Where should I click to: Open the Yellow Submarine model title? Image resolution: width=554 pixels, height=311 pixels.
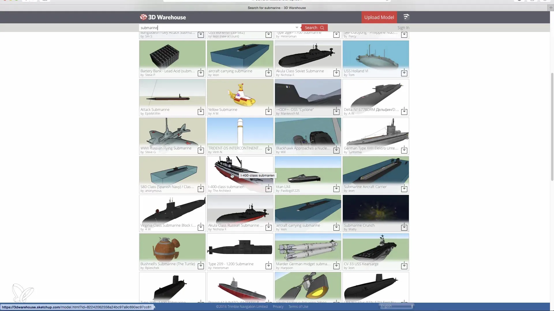pyautogui.click(x=223, y=110)
